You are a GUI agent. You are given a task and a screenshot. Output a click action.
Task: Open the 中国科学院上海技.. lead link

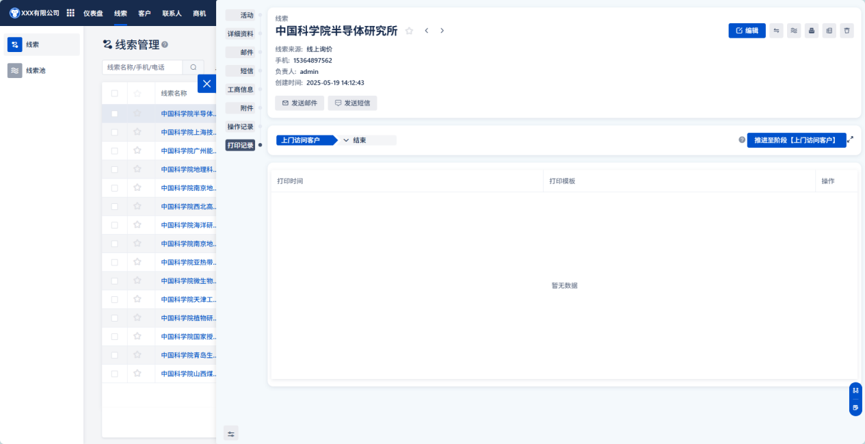point(189,132)
